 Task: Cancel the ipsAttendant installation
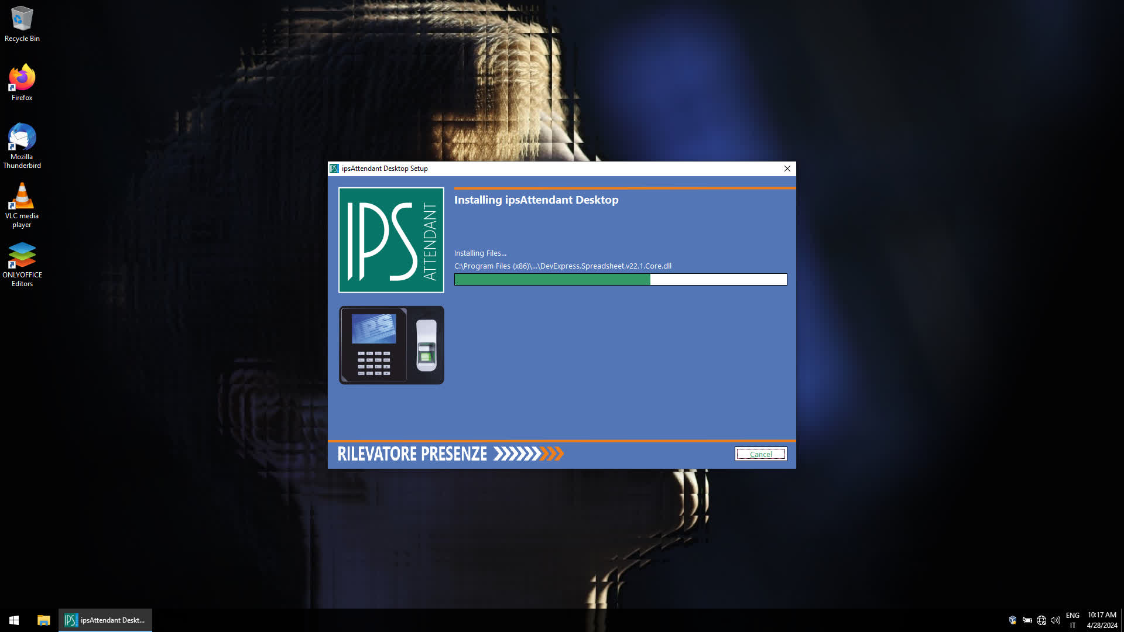[x=760, y=454]
